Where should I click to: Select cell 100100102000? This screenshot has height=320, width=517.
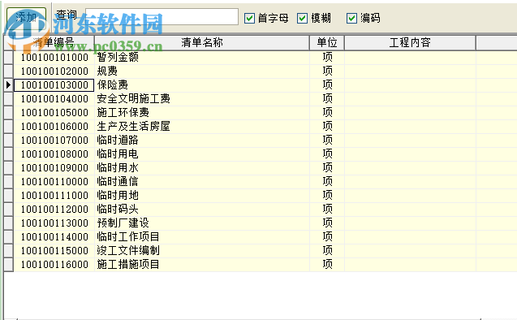pos(54,71)
